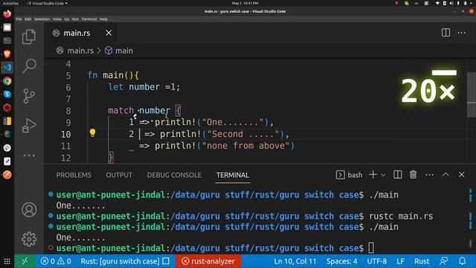Click the "none from above" string literal
476x268 pixels.
click(x=245, y=146)
